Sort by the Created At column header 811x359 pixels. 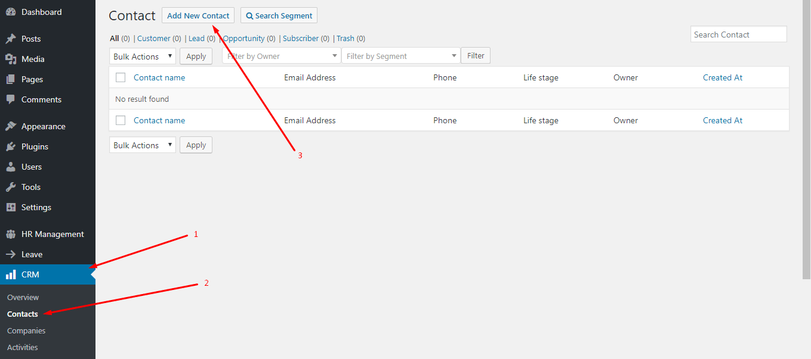pos(723,77)
